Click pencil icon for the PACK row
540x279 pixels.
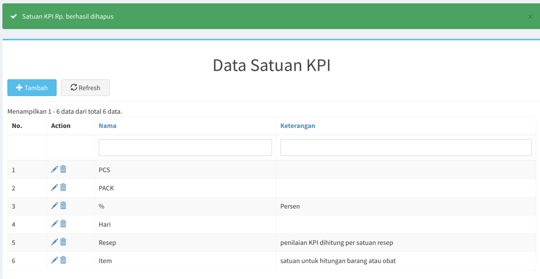pyautogui.click(x=54, y=187)
